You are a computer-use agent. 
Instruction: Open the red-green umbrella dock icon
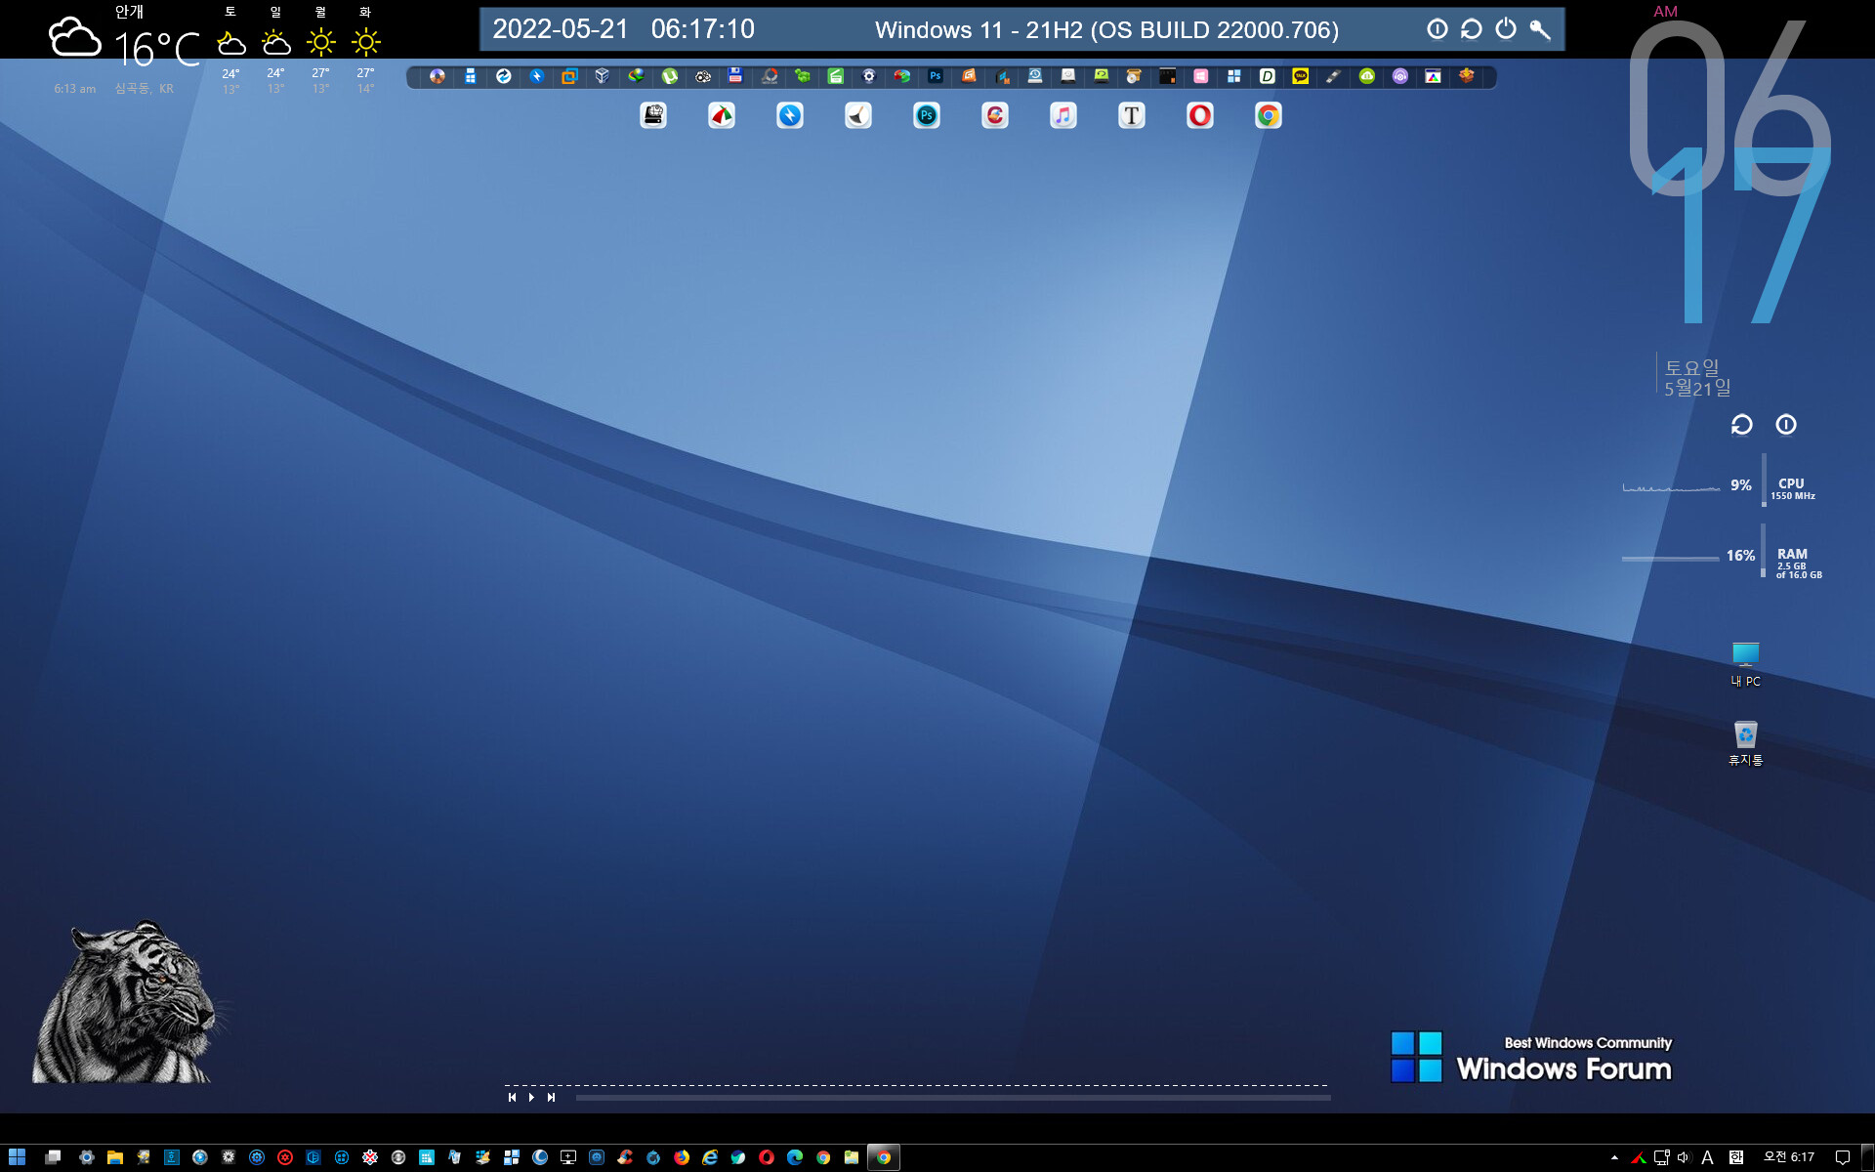721,116
